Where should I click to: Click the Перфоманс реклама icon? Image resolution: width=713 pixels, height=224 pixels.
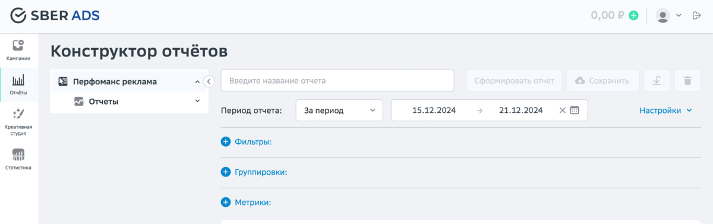62,82
